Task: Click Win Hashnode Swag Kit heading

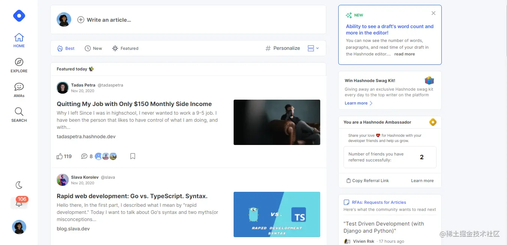Action: [370, 81]
